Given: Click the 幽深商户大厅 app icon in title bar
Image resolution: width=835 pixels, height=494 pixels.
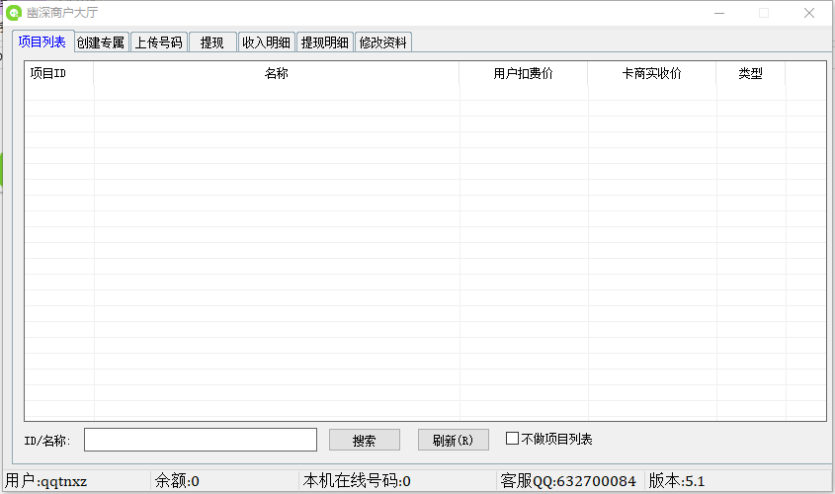Looking at the screenshot, I should point(13,12).
